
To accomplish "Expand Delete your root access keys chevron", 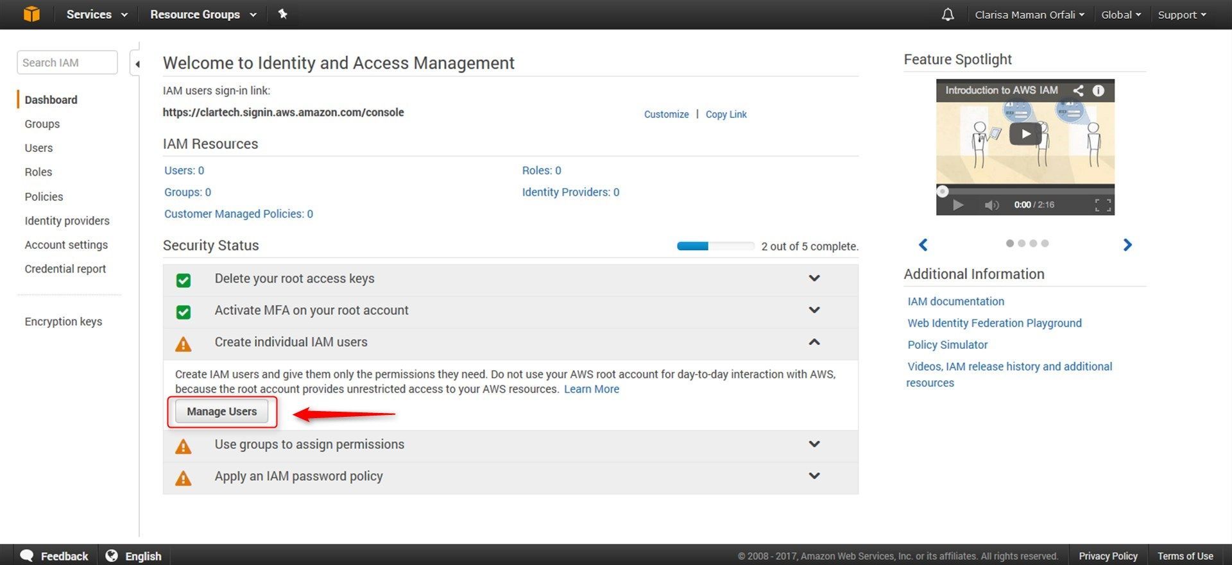I will [814, 278].
